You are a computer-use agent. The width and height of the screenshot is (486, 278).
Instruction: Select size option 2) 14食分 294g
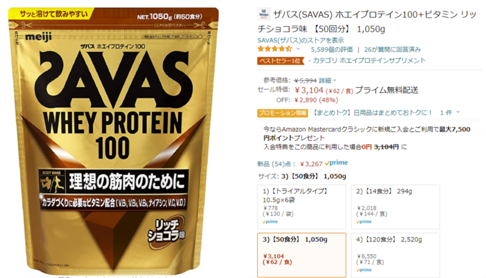pyautogui.click(x=395, y=207)
